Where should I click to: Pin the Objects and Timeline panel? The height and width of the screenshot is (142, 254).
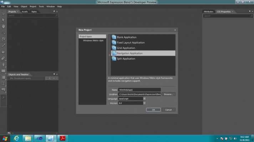tap(54, 74)
